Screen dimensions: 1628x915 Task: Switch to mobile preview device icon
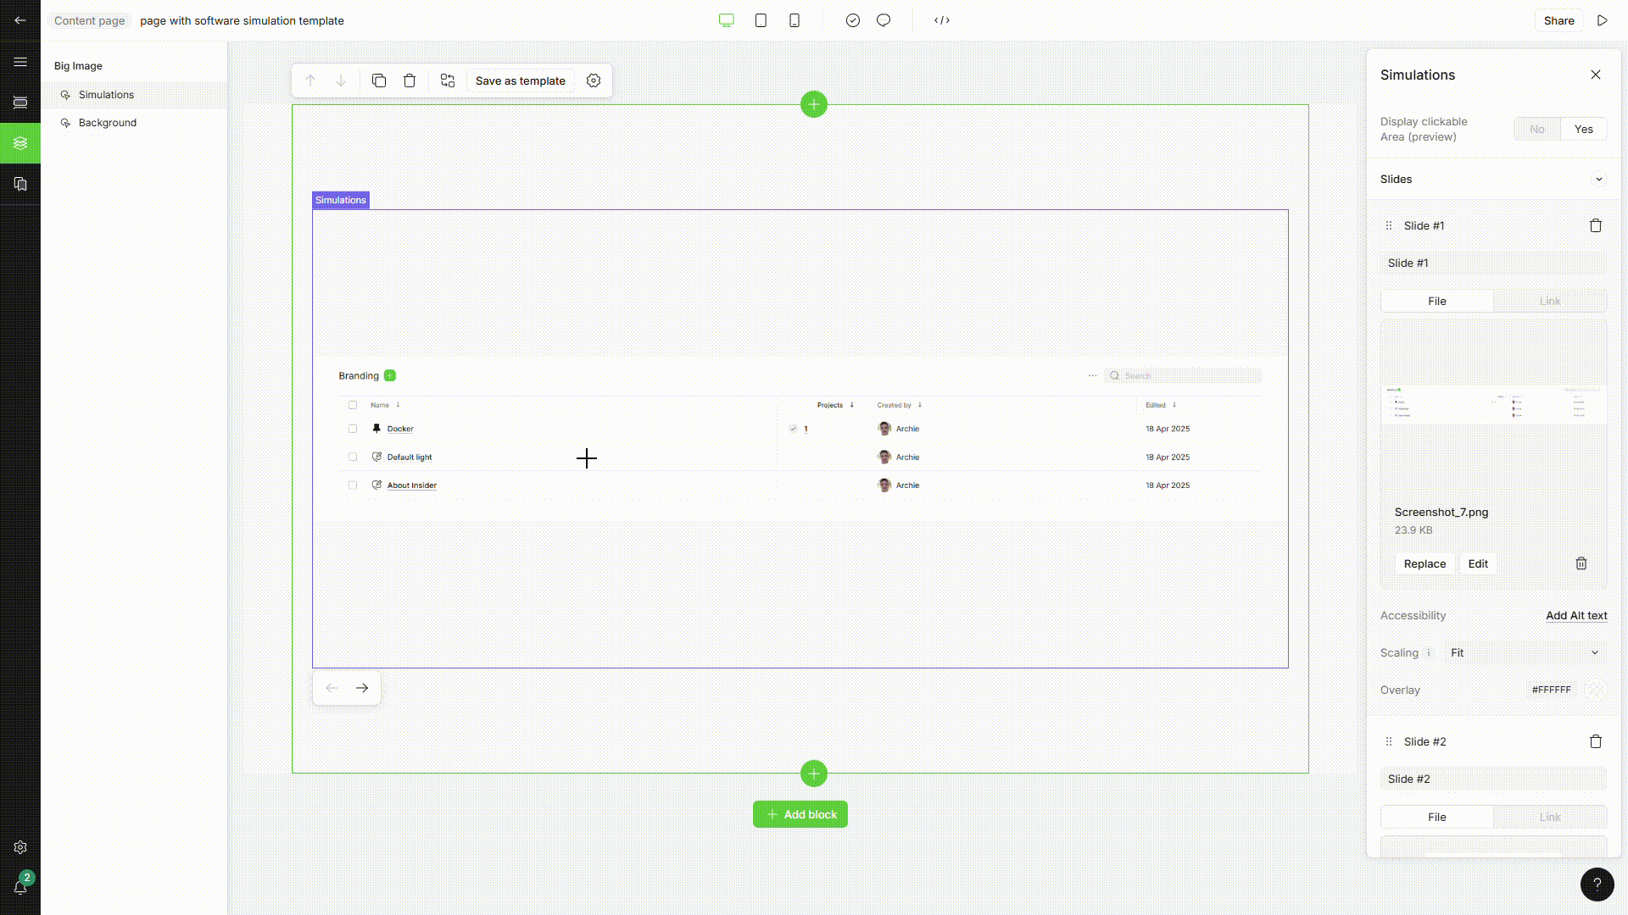794,20
